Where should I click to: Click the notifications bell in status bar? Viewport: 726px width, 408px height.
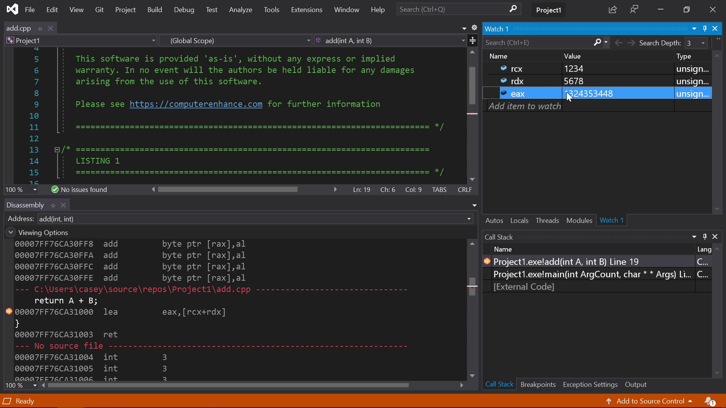point(709,401)
